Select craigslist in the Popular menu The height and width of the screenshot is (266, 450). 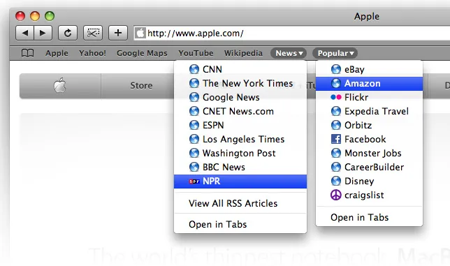tap(369, 195)
